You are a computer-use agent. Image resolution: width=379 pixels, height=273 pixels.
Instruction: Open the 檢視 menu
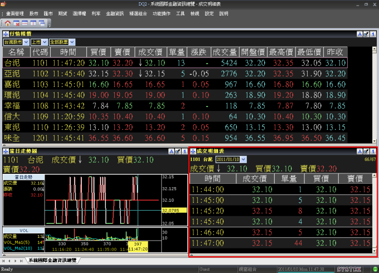coord(195,13)
